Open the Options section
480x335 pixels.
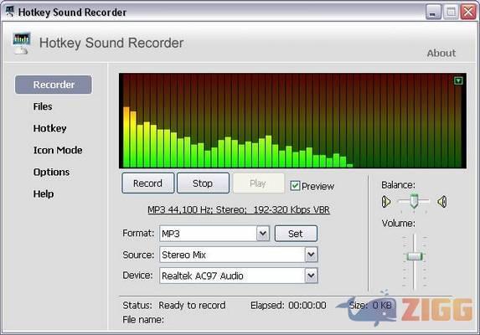click(x=51, y=172)
